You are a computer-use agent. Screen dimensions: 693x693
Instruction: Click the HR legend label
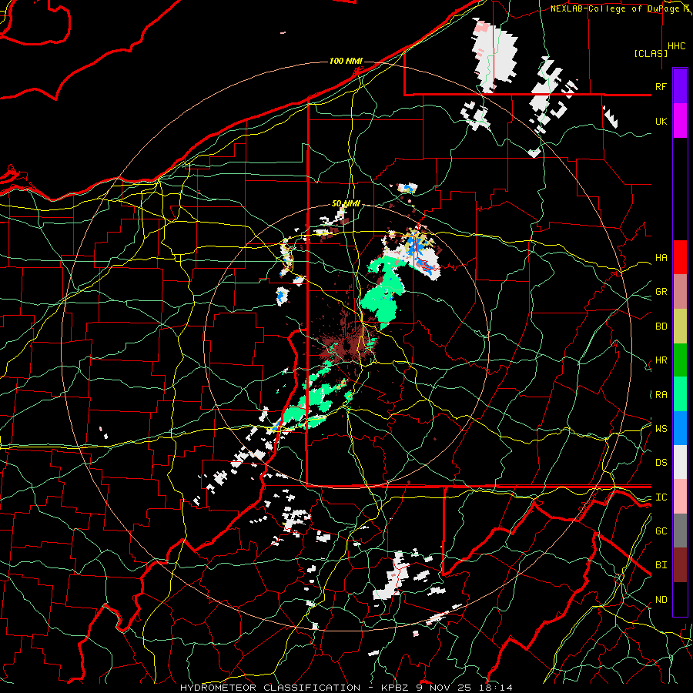pyautogui.click(x=661, y=360)
